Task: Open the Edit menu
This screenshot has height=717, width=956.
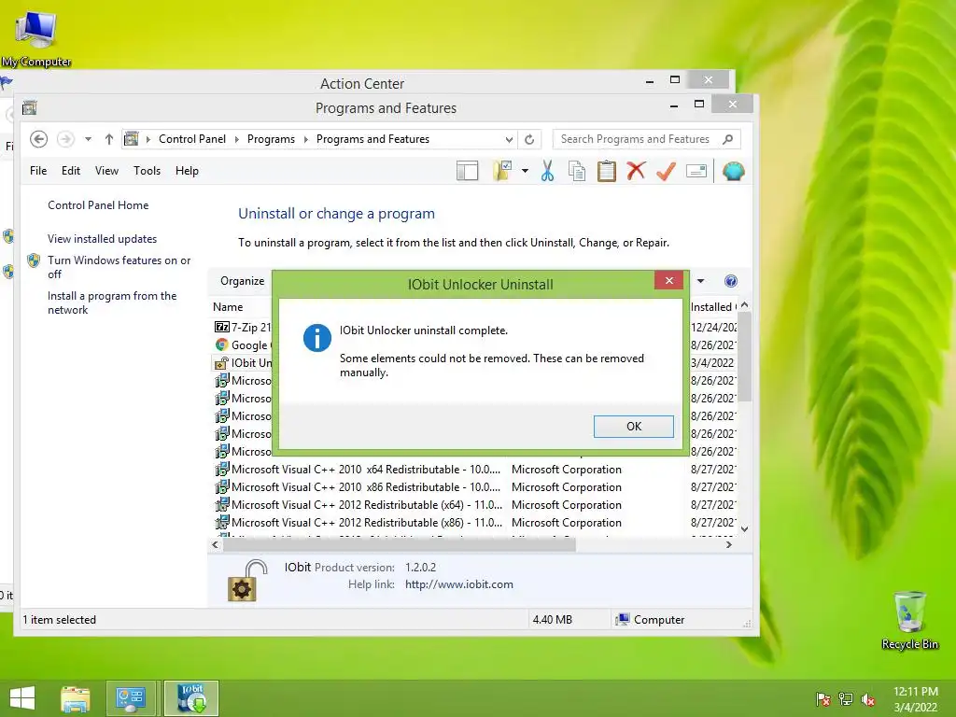Action: (71, 171)
